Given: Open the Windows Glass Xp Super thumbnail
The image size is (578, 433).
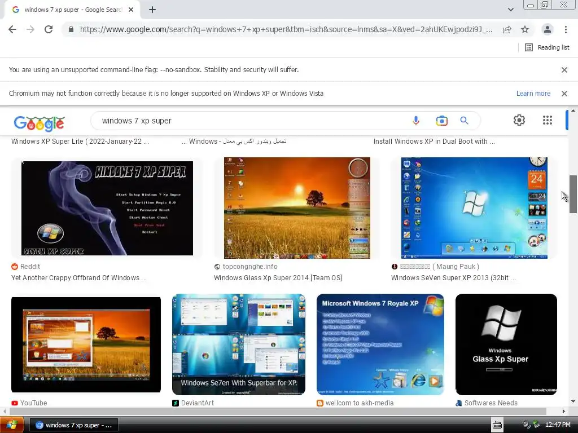Looking at the screenshot, I should coord(506,344).
